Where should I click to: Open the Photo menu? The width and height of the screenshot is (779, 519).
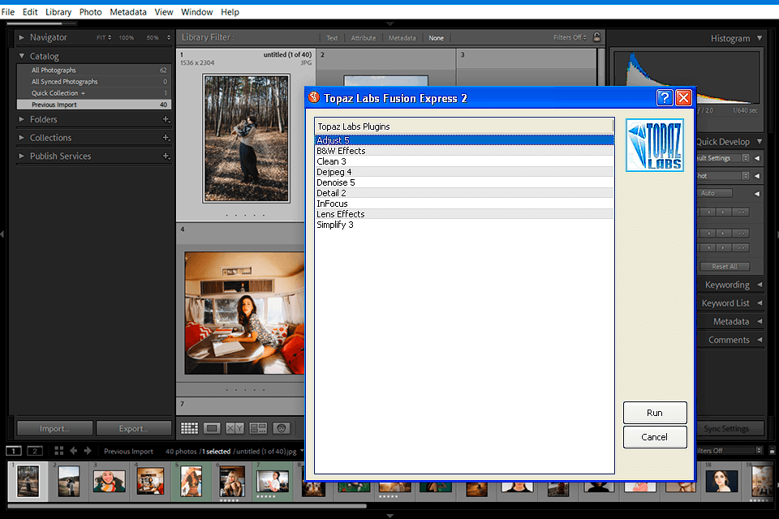coord(90,12)
